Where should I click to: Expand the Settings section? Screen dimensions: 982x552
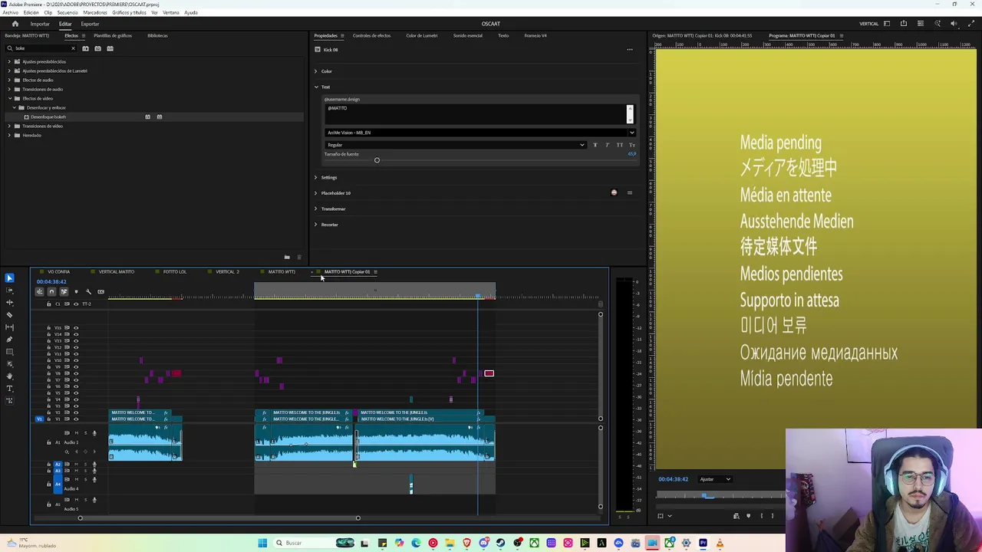pos(315,178)
